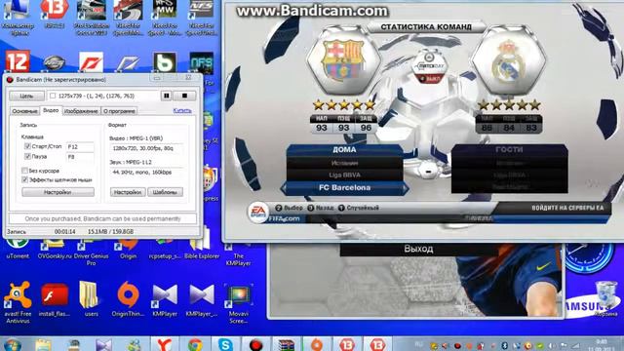Image resolution: width=624 pixels, height=351 pixels.
Task: Click Войдите на серверы EA banner
Action: tap(567, 208)
